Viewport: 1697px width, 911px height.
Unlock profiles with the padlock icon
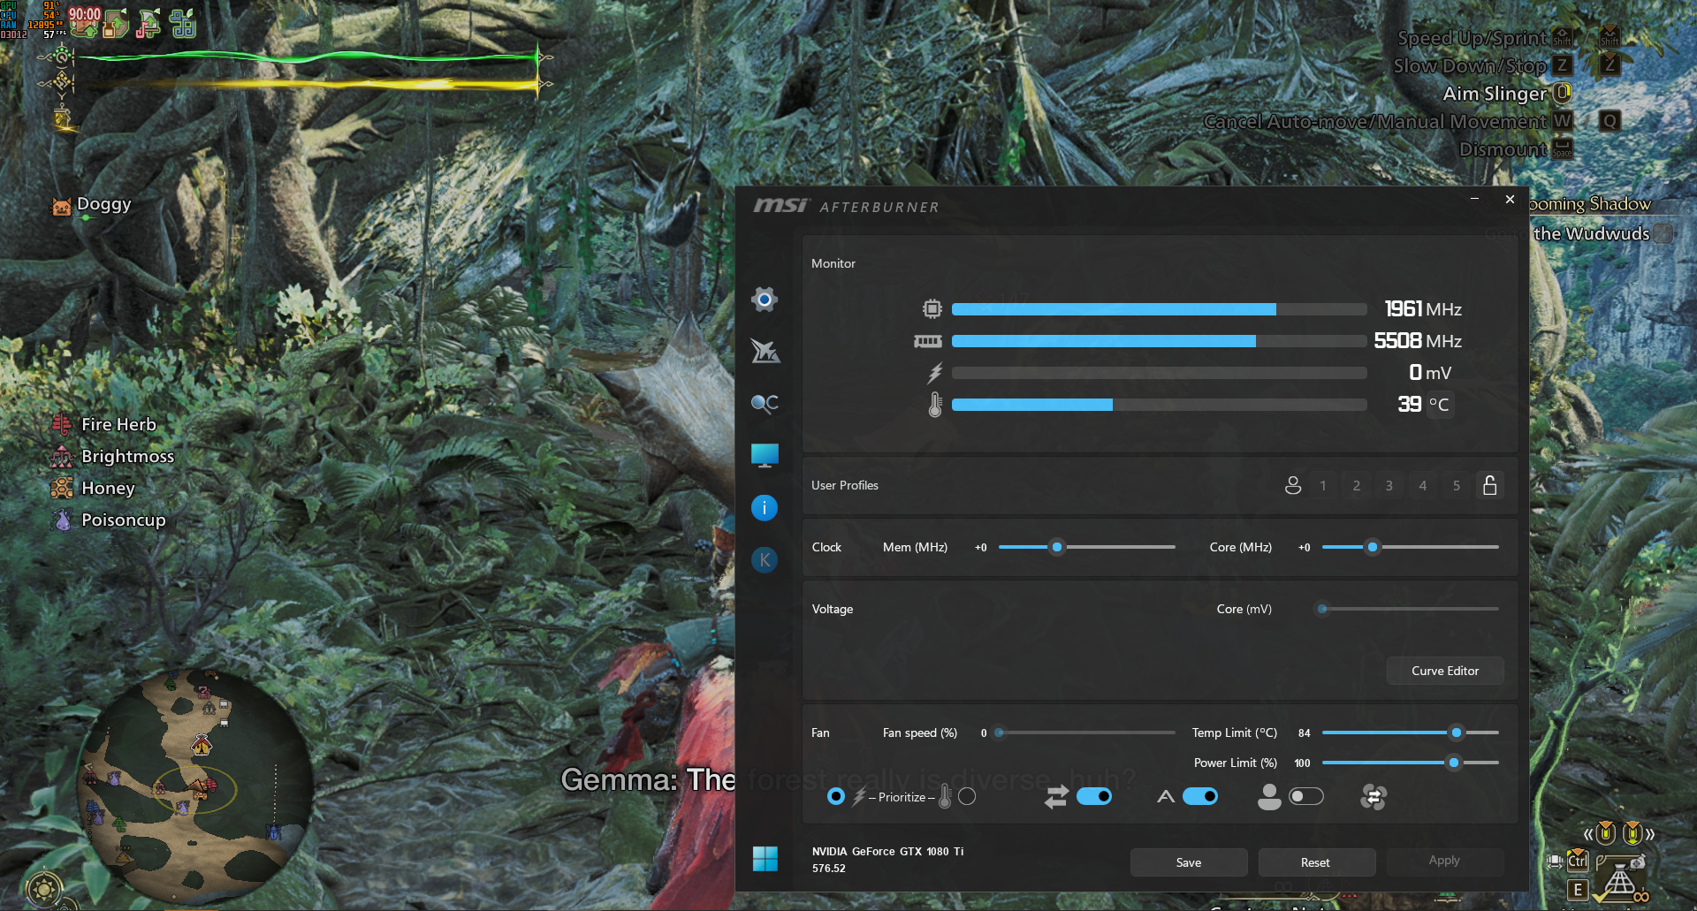[1490, 485]
